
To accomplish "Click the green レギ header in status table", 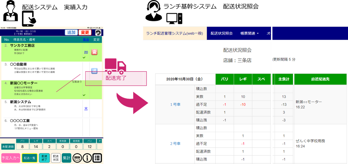I will [243, 79].
